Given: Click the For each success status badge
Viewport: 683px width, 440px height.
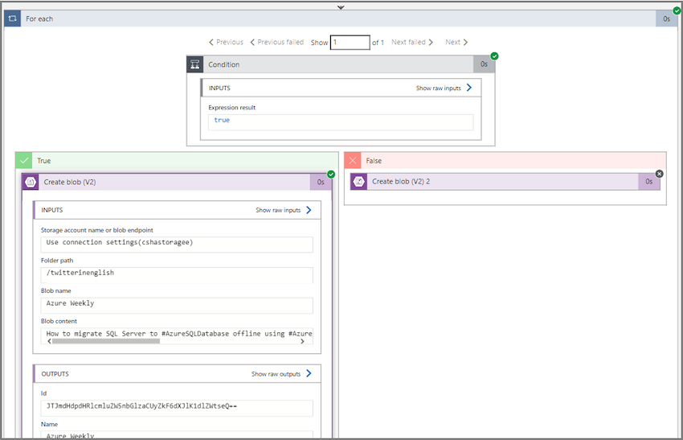Looking at the screenshot, I should 677,10.
